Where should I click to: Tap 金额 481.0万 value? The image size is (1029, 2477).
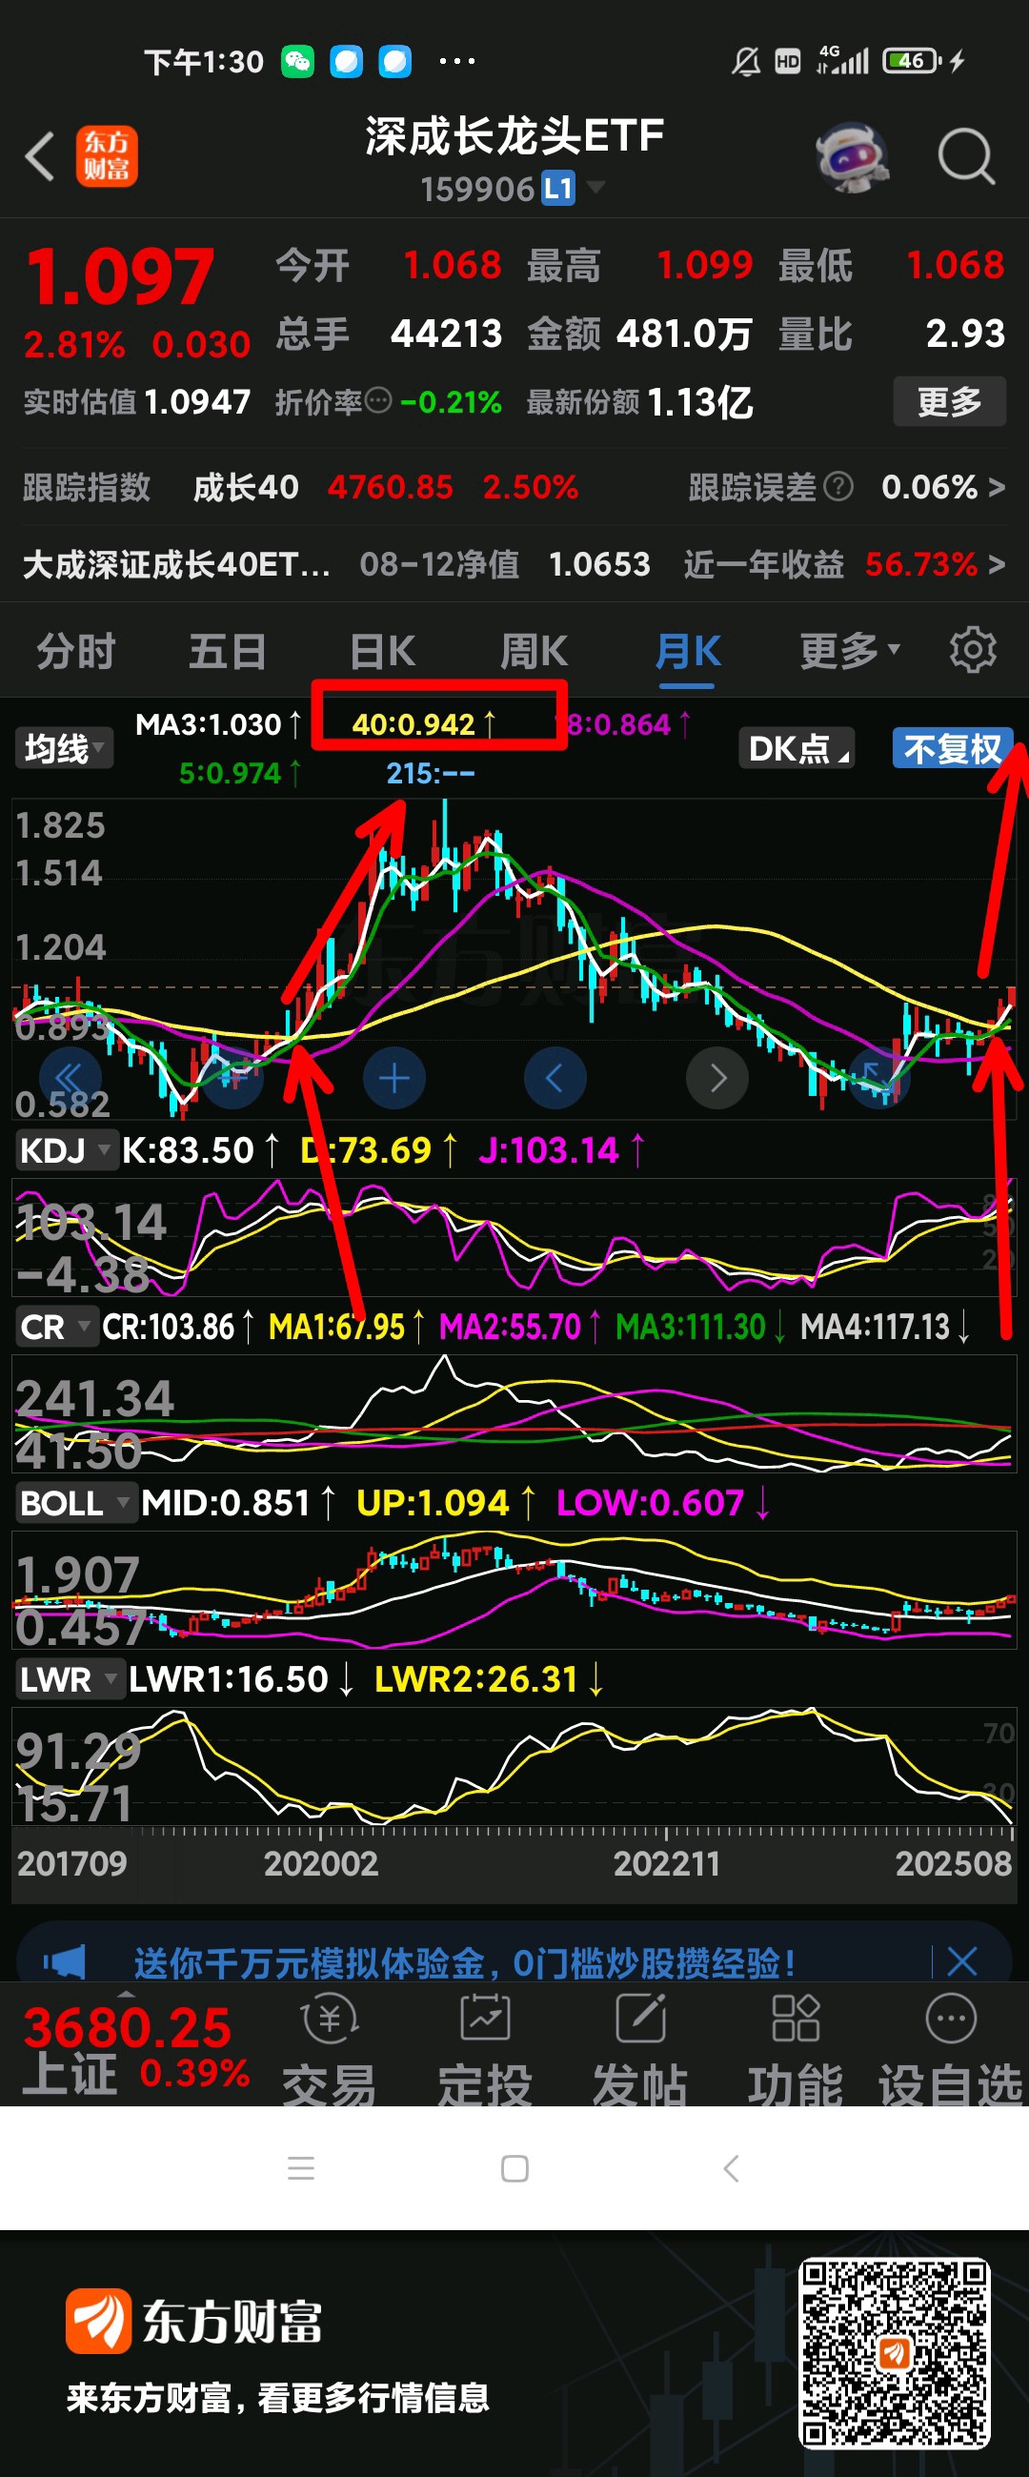pyautogui.click(x=684, y=334)
